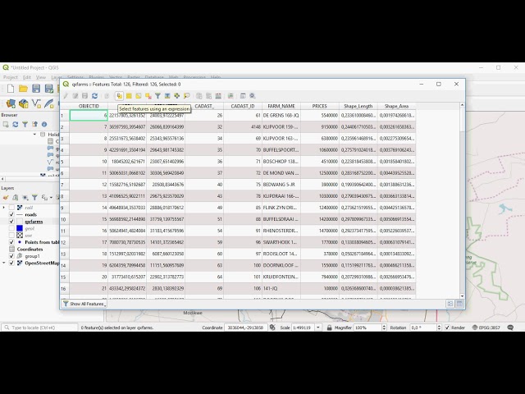Click the New Project icon in QGIS toolbar

tap(11, 89)
